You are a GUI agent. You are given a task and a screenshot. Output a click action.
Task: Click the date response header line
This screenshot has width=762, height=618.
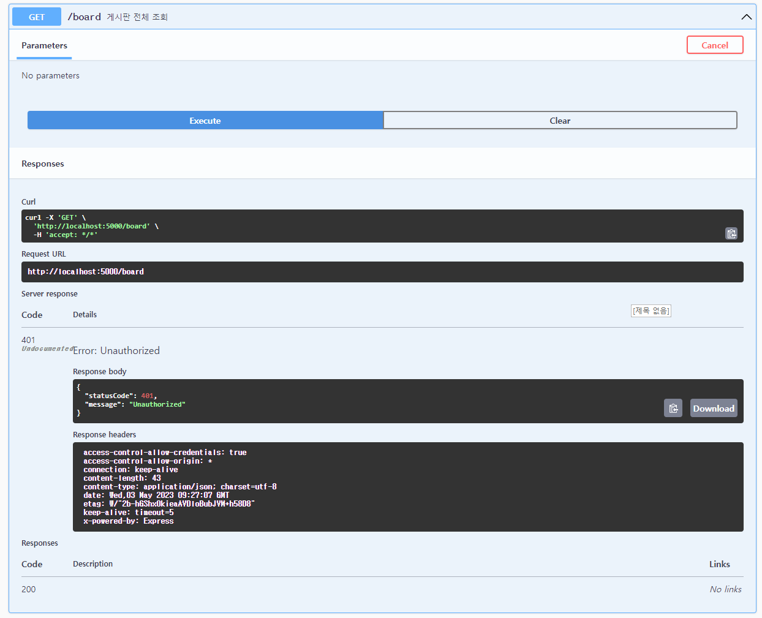tap(156, 496)
